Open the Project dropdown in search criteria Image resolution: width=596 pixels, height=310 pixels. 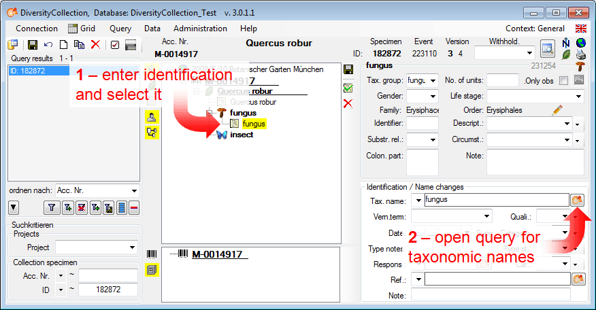coord(133,247)
